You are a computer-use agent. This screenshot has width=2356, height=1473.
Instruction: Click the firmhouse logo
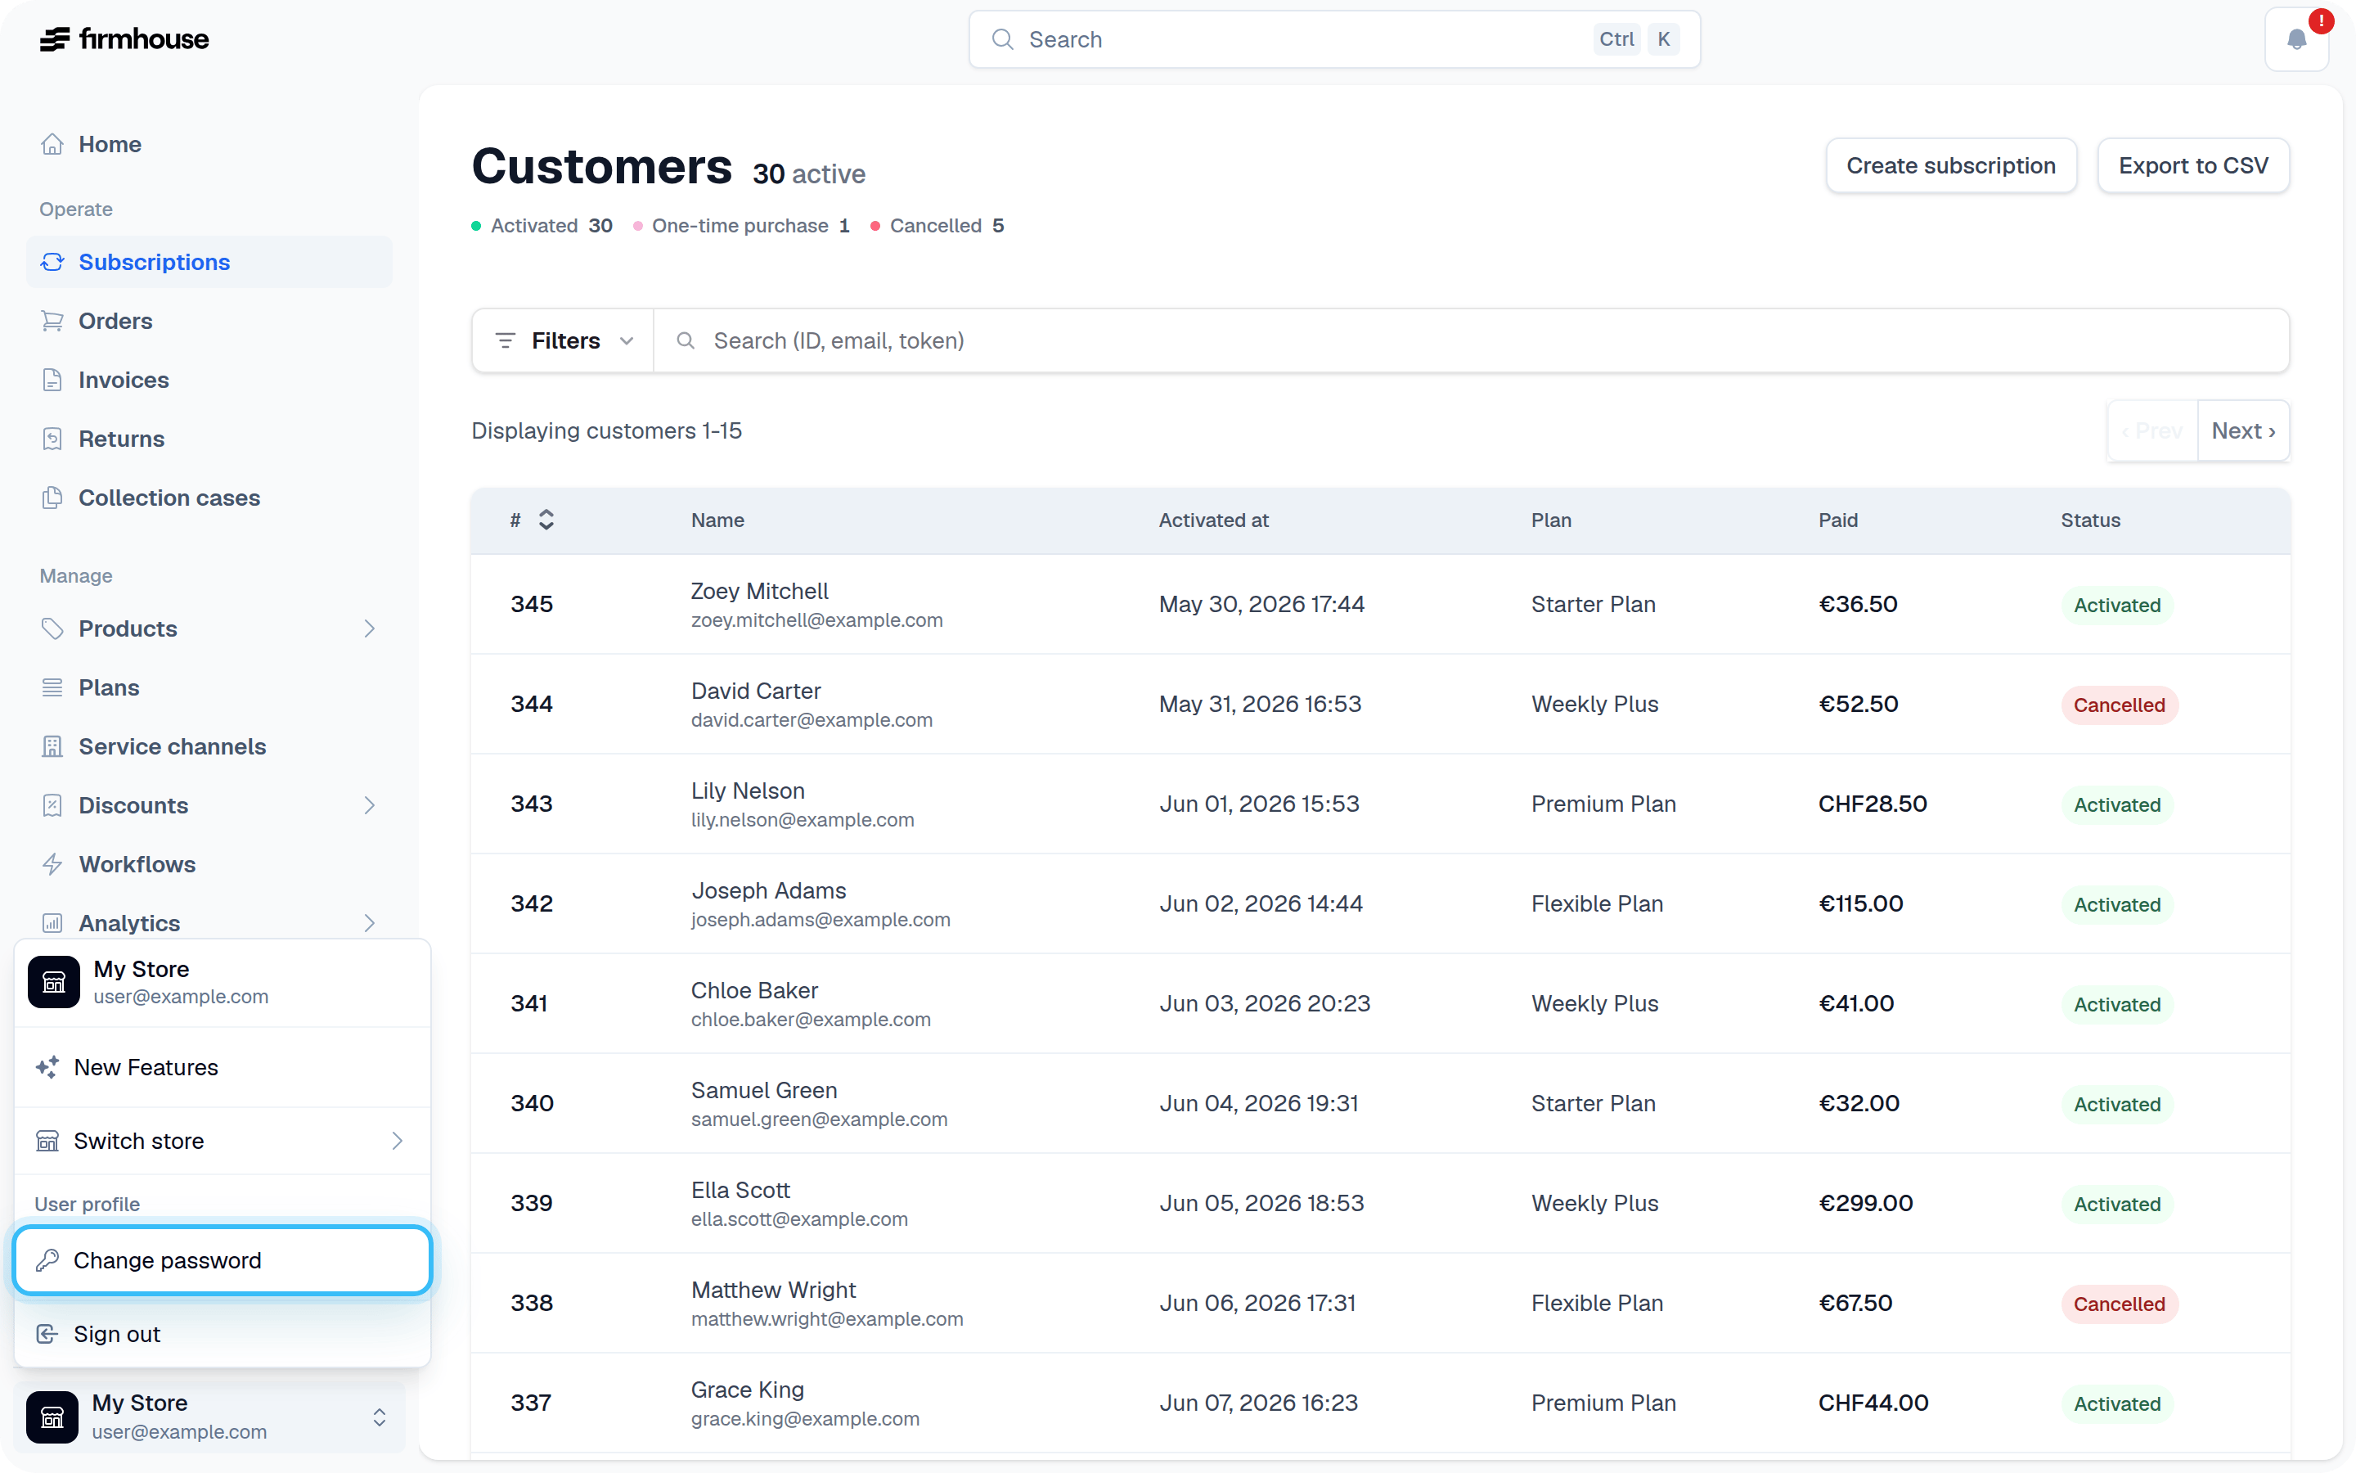(x=124, y=39)
